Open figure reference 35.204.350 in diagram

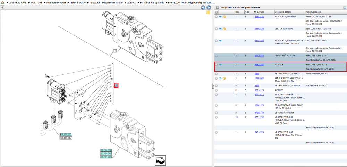click(x=106, y=157)
